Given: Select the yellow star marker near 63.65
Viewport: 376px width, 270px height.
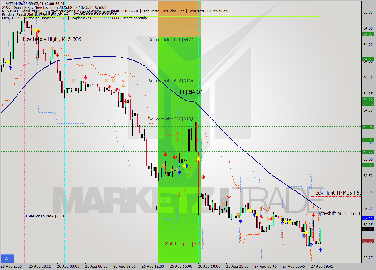Looking at the screenshot, I should click(198, 158).
